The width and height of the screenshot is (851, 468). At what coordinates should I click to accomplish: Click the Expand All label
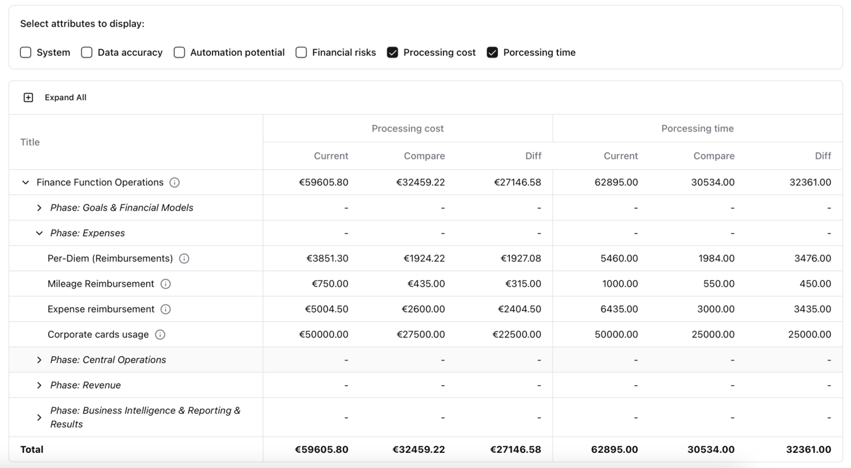66,98
